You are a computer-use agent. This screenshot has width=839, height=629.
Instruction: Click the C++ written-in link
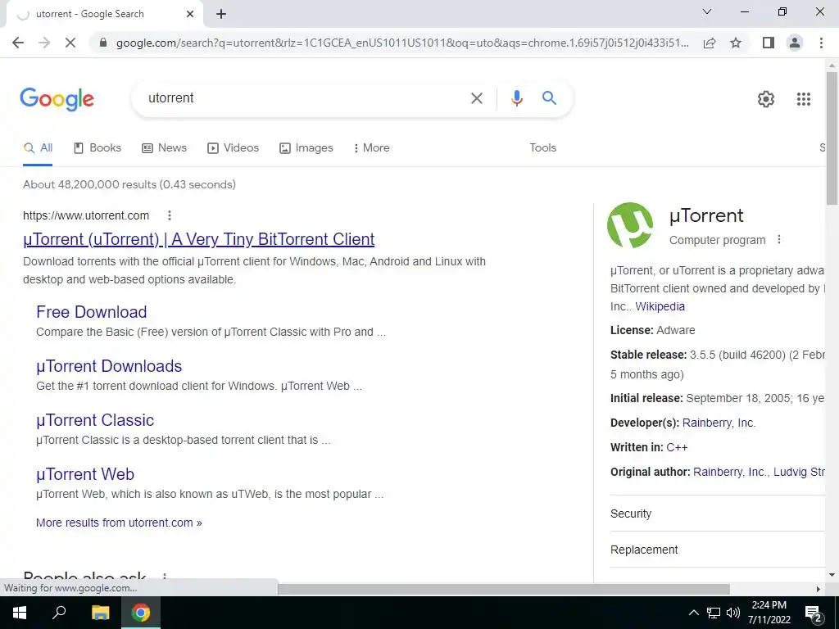pos(677,447)
